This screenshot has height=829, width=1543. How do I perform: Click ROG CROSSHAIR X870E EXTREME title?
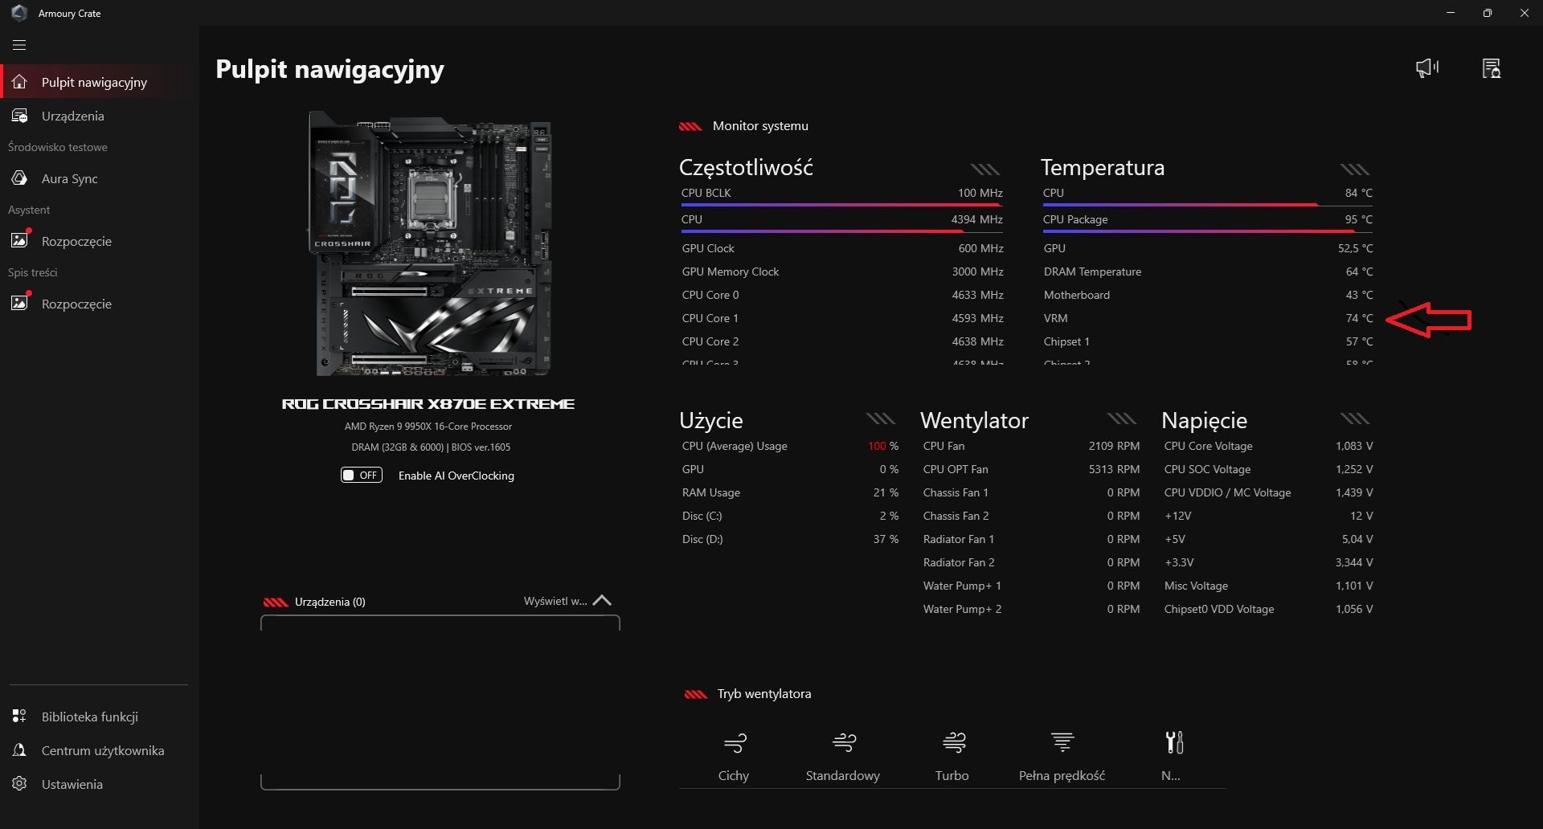pyautogui.click(x=428, y=404)
